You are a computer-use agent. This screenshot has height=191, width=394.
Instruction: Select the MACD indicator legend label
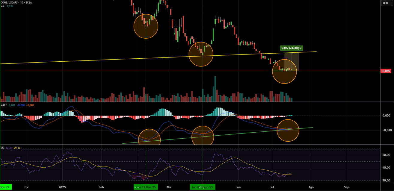[x=4, y=105]
